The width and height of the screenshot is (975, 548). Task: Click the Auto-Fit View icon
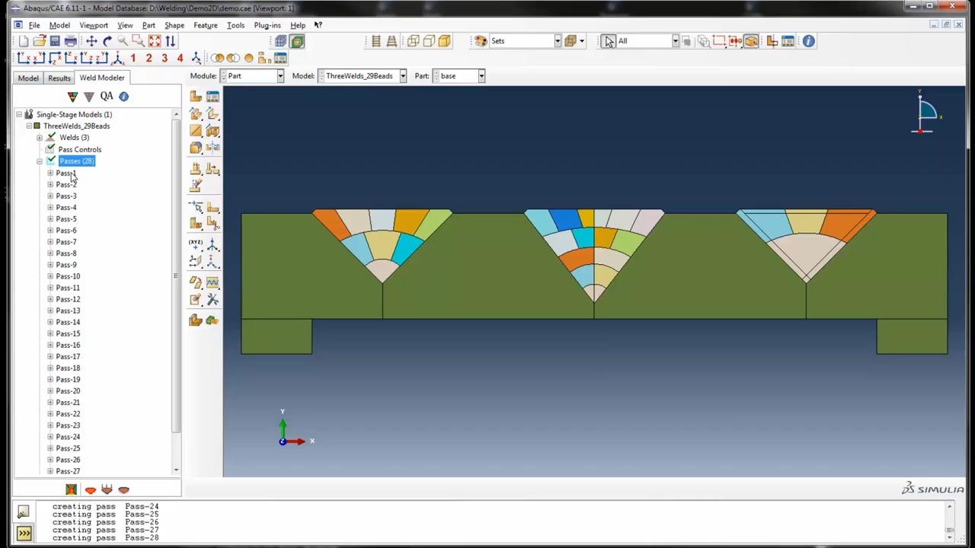coord(155,41)
